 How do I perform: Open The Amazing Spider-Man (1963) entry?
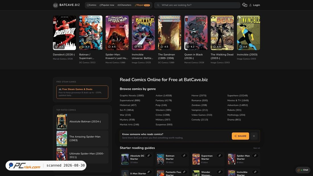tap(82, 138)
